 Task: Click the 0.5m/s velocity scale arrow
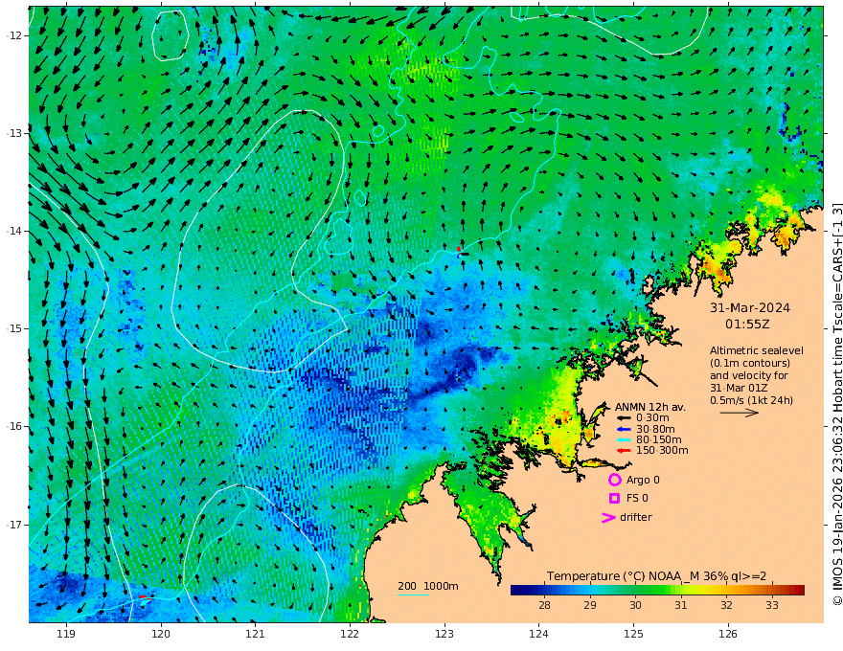coord(740,413)
